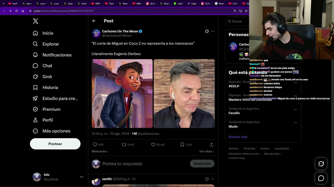Share the post via share icon
This screenshot has height=187, width=334.
coord(212,145)
